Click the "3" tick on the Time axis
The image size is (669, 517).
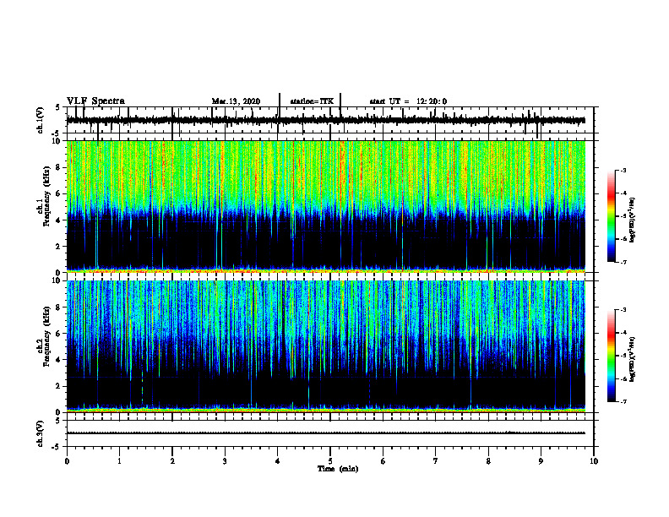(225, 461)
